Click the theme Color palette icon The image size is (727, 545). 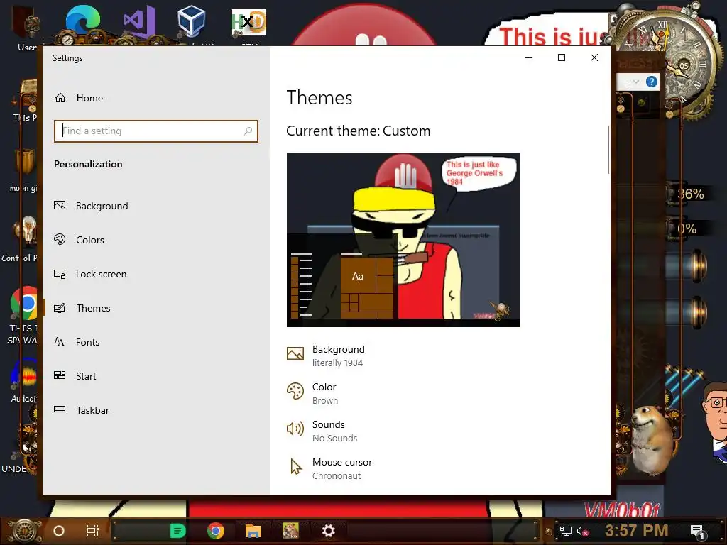295,391
